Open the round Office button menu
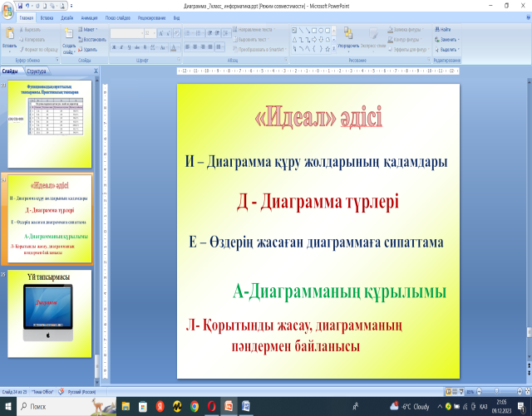This screenshot has width=532, height=416. point(7,10)
